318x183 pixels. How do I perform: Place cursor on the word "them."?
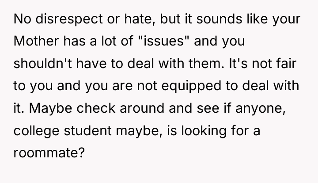[x=206, y=63]
